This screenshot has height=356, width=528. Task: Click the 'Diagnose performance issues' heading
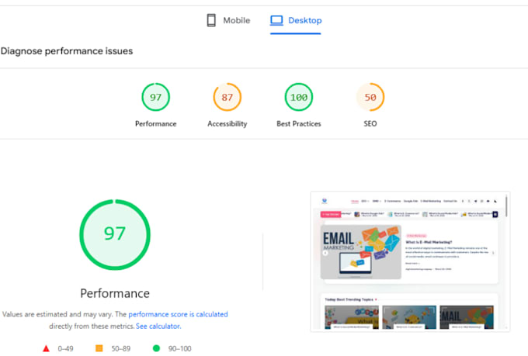[x=67, y=51]
